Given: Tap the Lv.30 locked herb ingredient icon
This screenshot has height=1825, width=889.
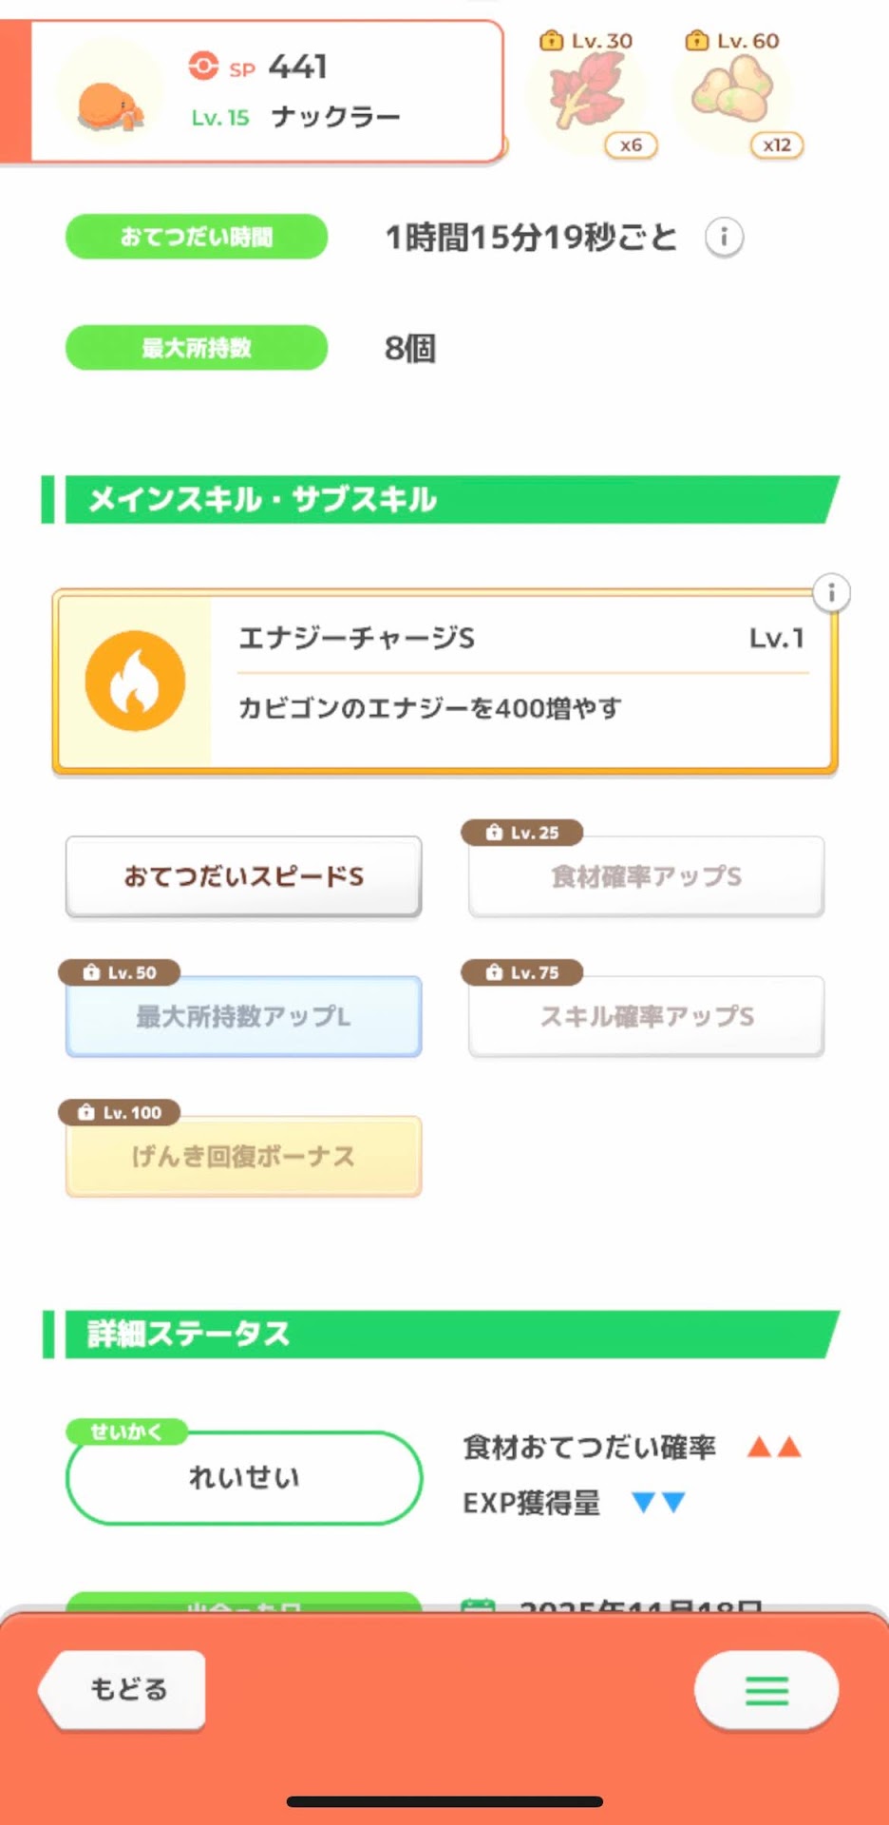Looking at the screenshot, I should 588,93.
